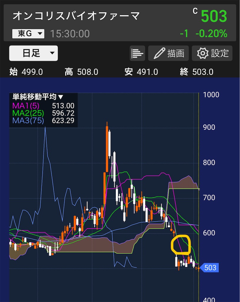The image size is (240, 302).
Task: Select the MA2(25) legend entry
Action: [28, 113]
